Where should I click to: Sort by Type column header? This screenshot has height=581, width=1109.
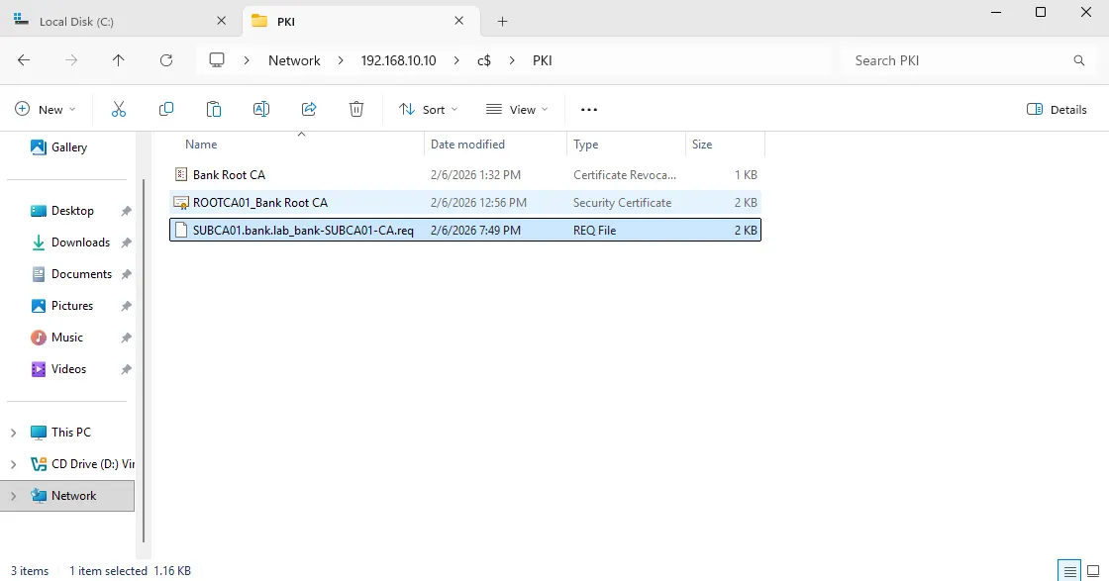[x=626, y=145]
